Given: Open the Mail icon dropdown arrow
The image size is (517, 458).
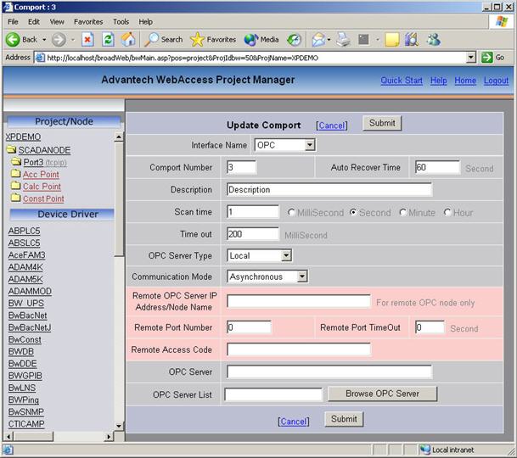Looking at the screenshot, I should point(329,40).
